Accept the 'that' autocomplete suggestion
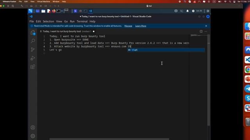Screen dimensions: 250x140 pos(166,50)
